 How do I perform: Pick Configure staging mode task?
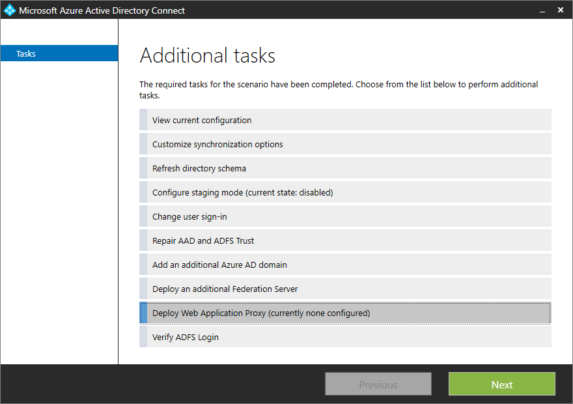click(345, 192)
